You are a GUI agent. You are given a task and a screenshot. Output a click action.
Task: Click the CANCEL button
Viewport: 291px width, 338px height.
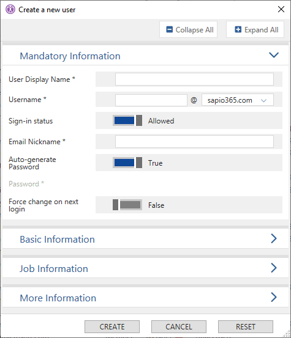point(179,326)
